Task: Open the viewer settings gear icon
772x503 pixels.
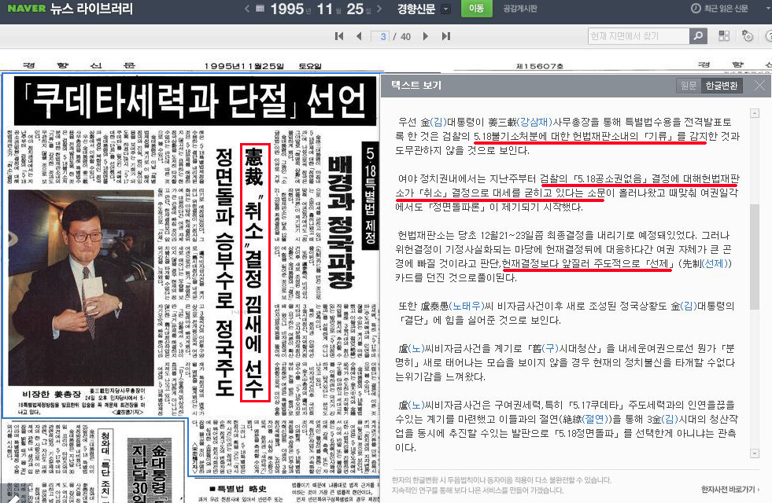Action: [748, 36]
